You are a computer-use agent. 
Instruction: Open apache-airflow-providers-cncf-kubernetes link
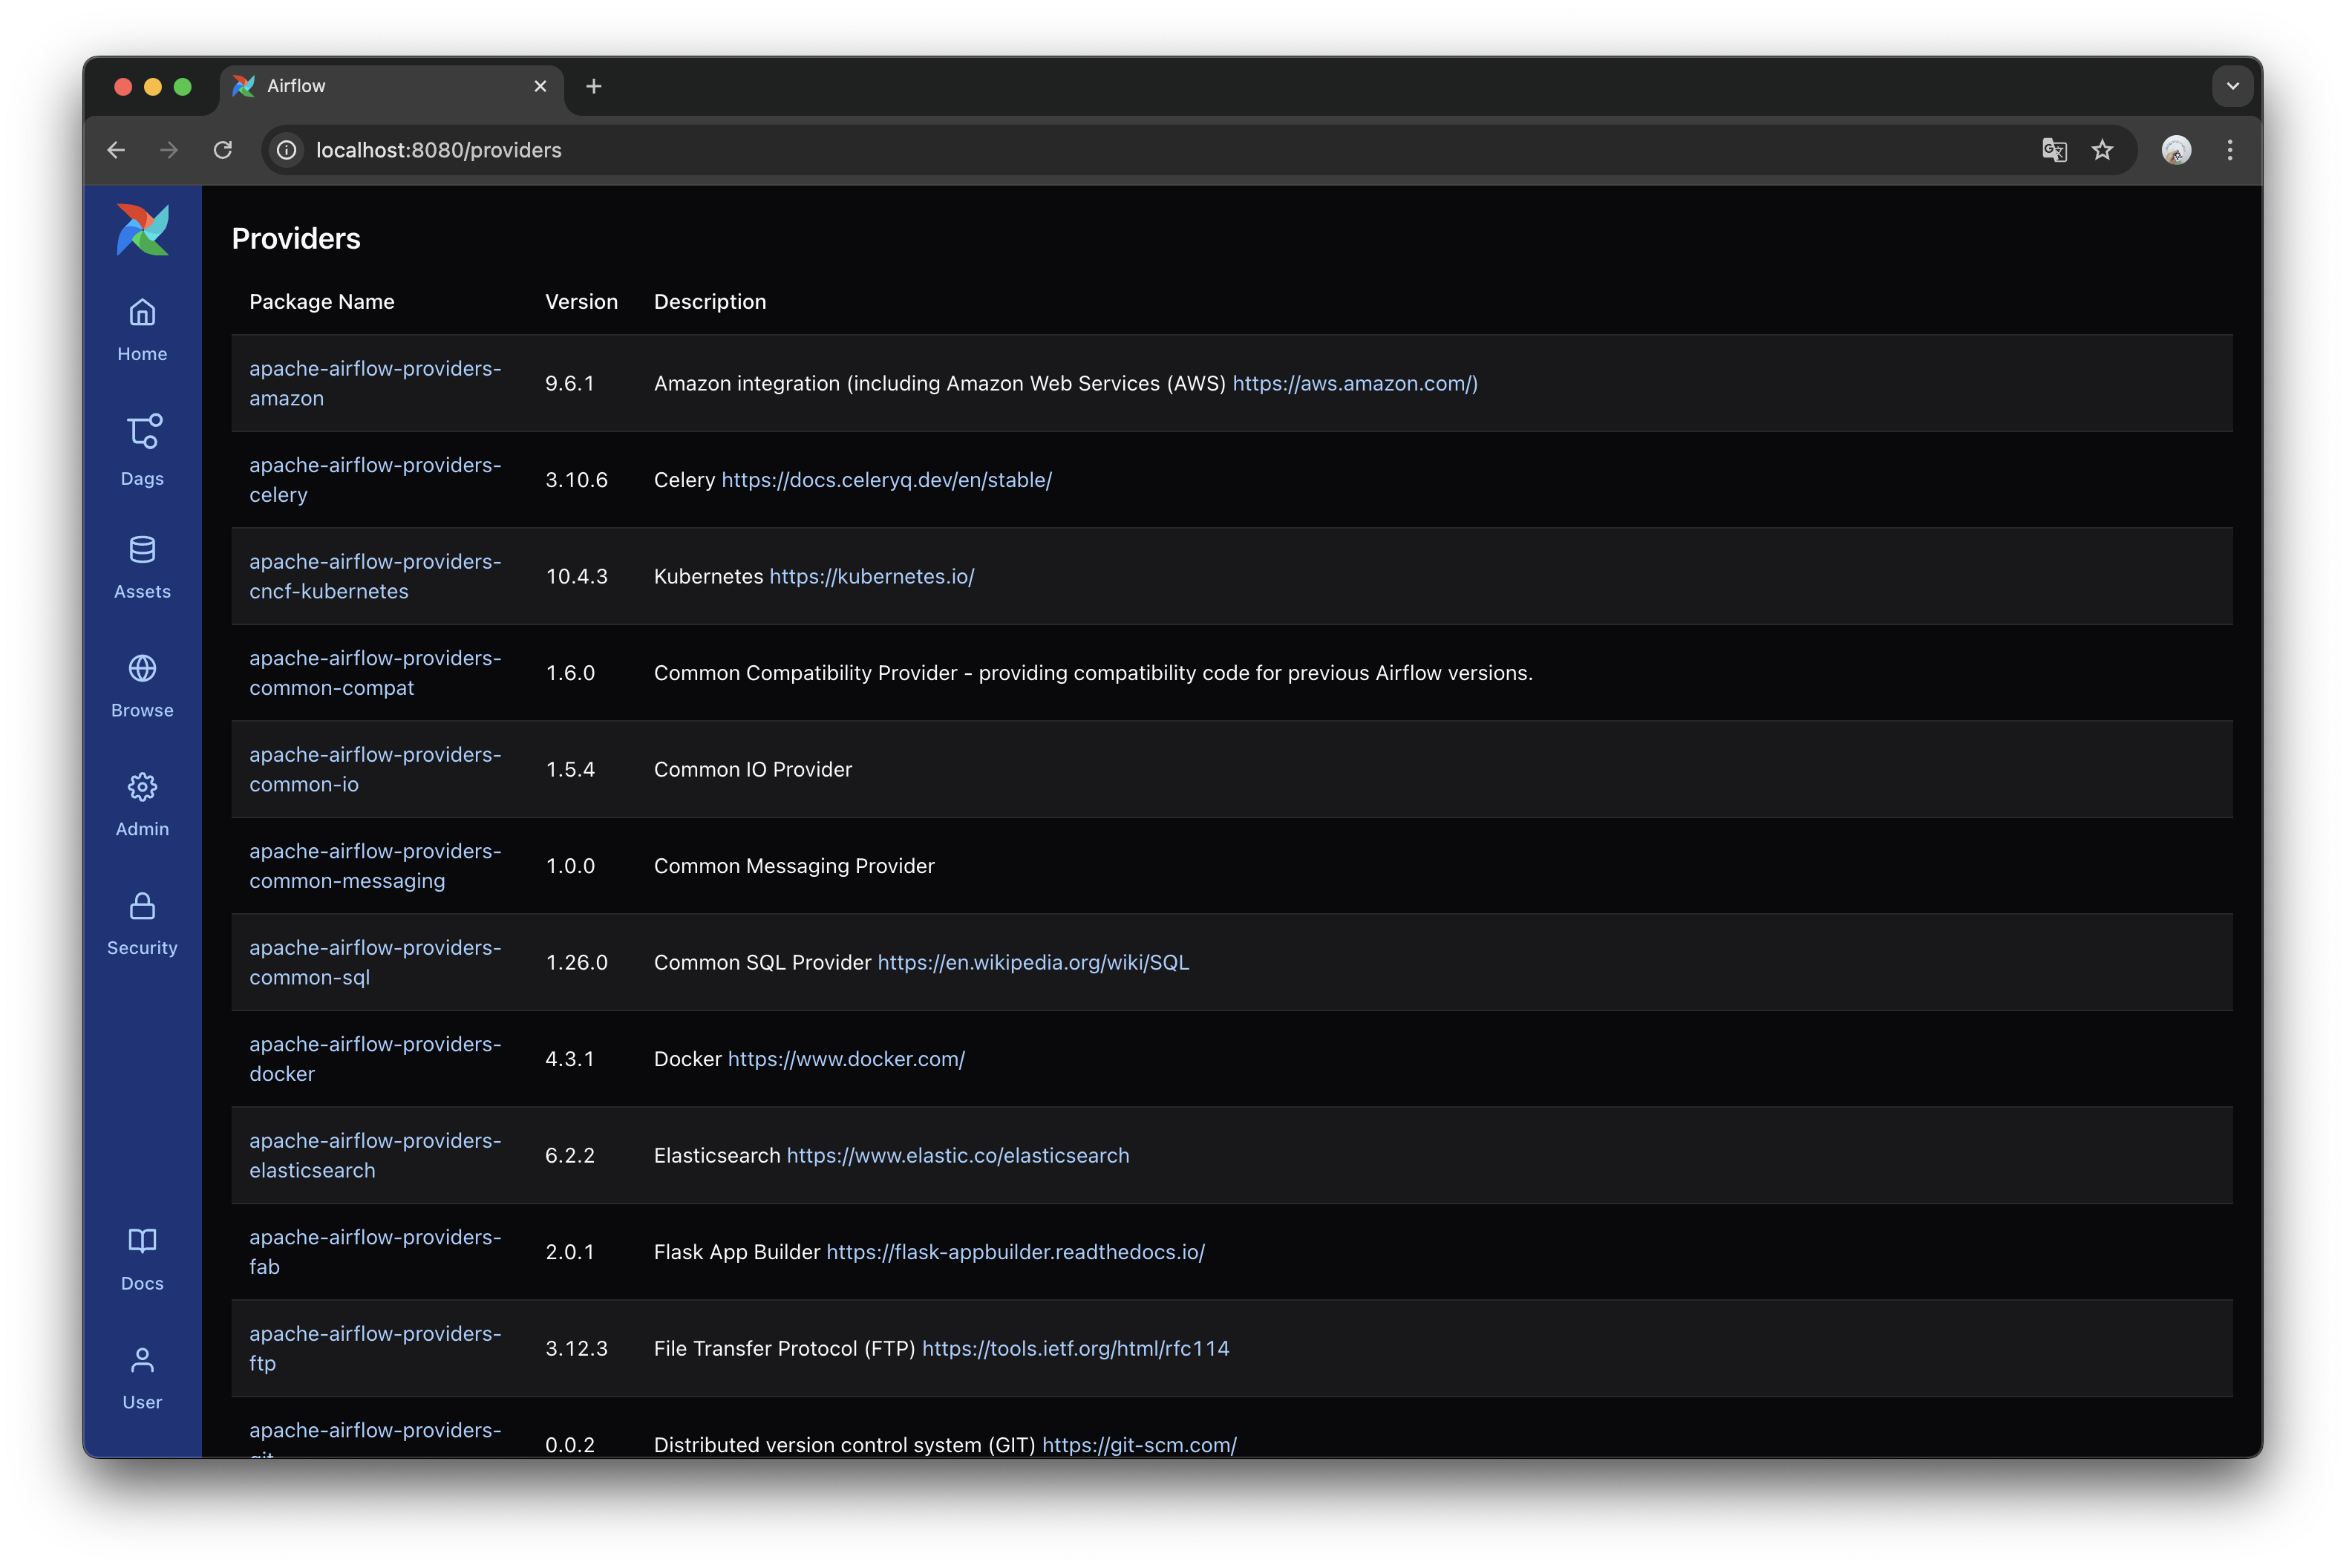(375, 576)
